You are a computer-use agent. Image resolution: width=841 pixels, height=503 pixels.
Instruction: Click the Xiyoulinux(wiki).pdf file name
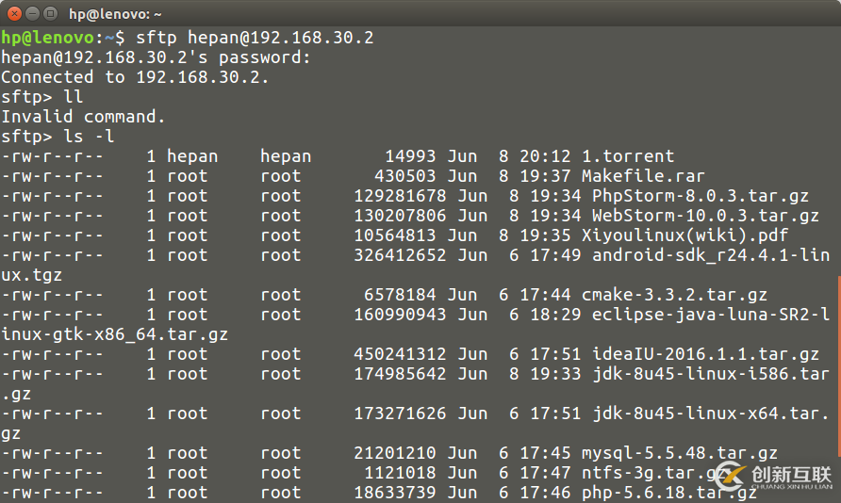click(x=684, y=235)
